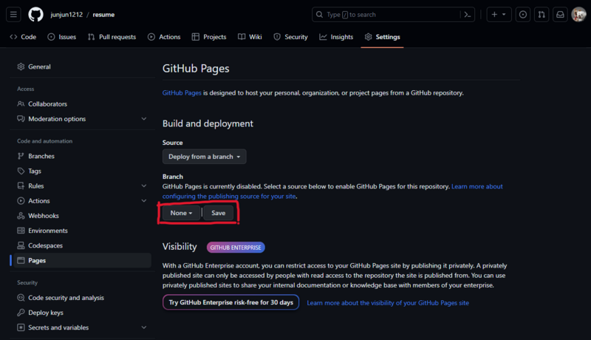
Task: Click the Environments server icon
Action: (21, 231)
